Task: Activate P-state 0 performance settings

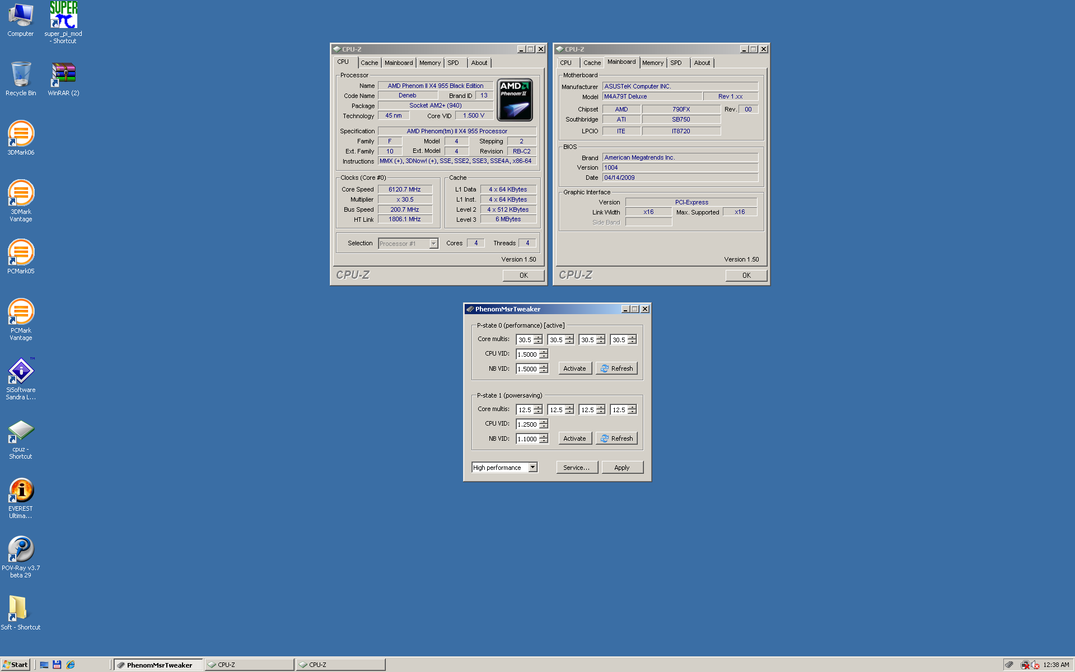Action: point(575,368)
